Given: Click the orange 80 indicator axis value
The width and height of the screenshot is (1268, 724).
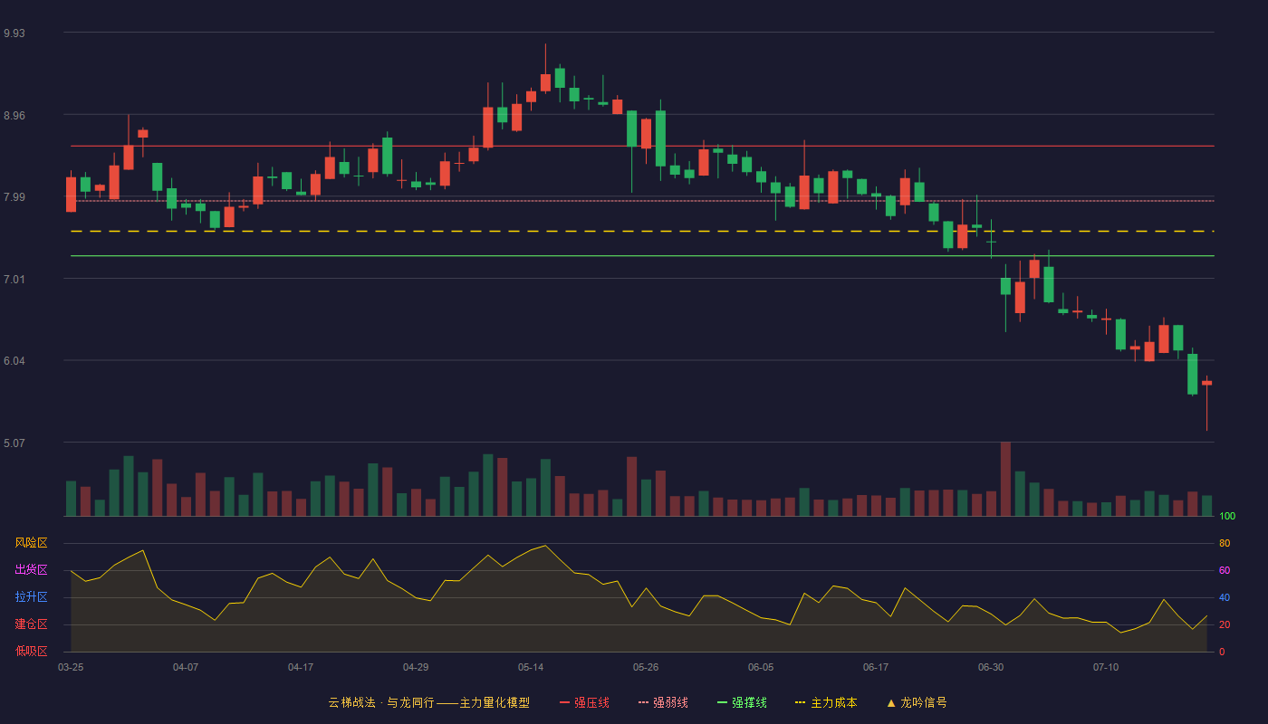Looking at the screenshot, I should (1225, 544).
